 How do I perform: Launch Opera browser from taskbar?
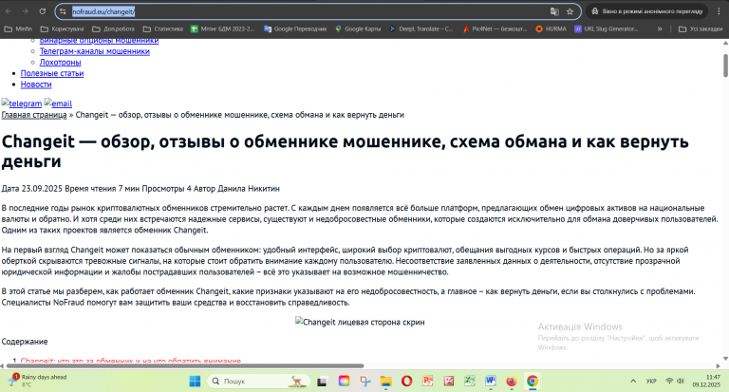click(x=407, y=382)
